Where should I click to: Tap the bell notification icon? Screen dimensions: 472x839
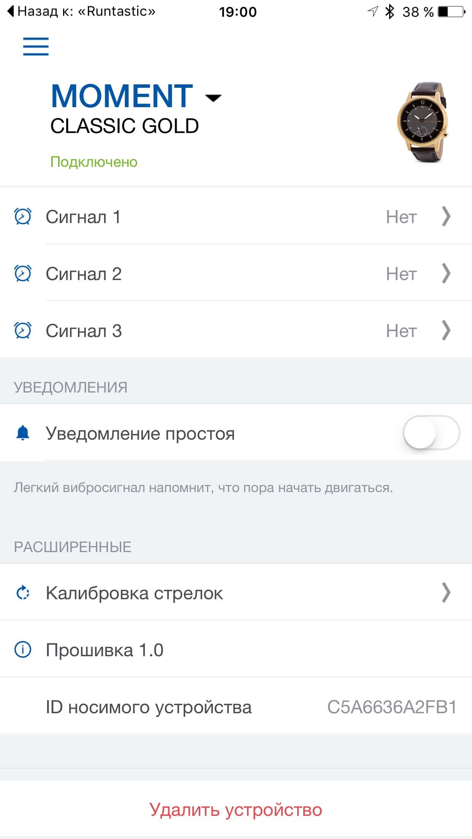(23, 433)
